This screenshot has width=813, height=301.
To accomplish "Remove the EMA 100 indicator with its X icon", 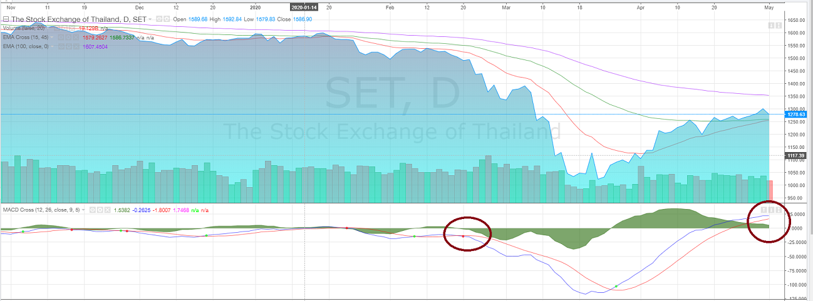I will (x=76, y=46).
